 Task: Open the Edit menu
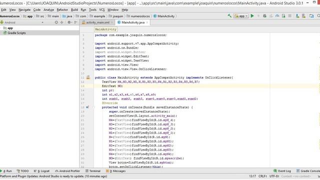[3, 10]
